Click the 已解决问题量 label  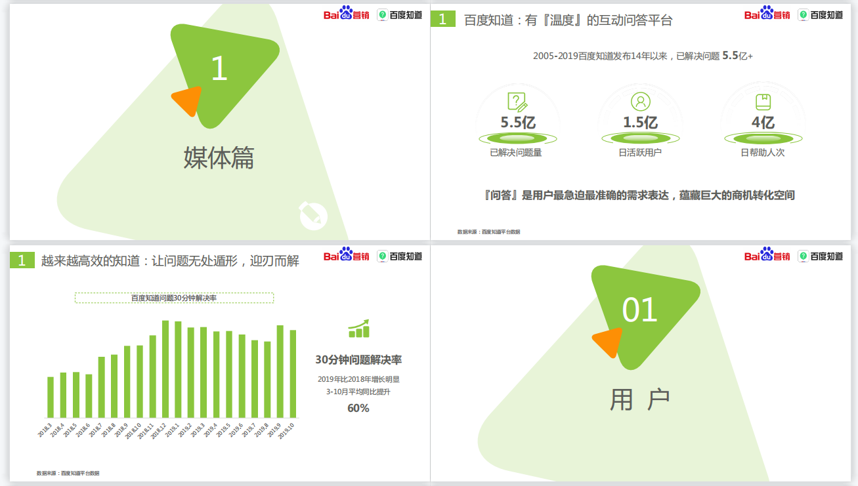point(516,153)
